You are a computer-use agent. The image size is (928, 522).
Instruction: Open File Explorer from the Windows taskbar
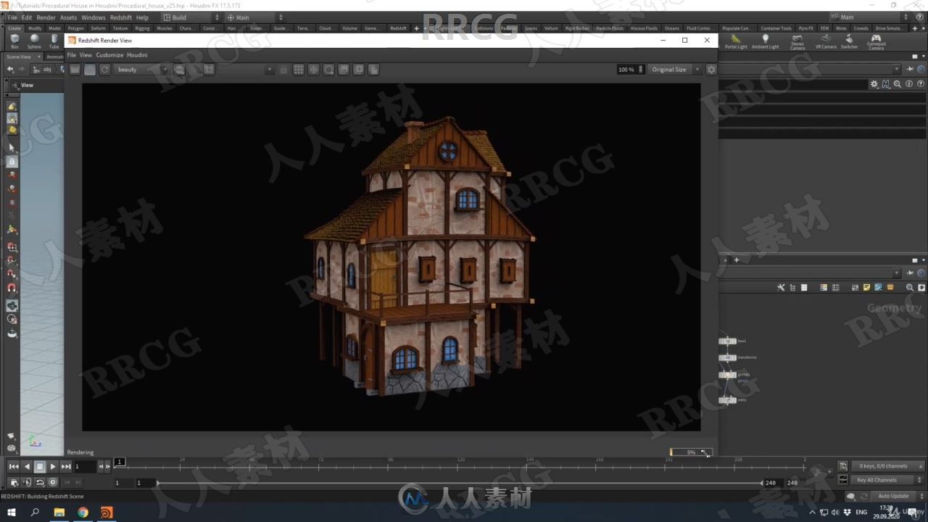coord(59,513)
